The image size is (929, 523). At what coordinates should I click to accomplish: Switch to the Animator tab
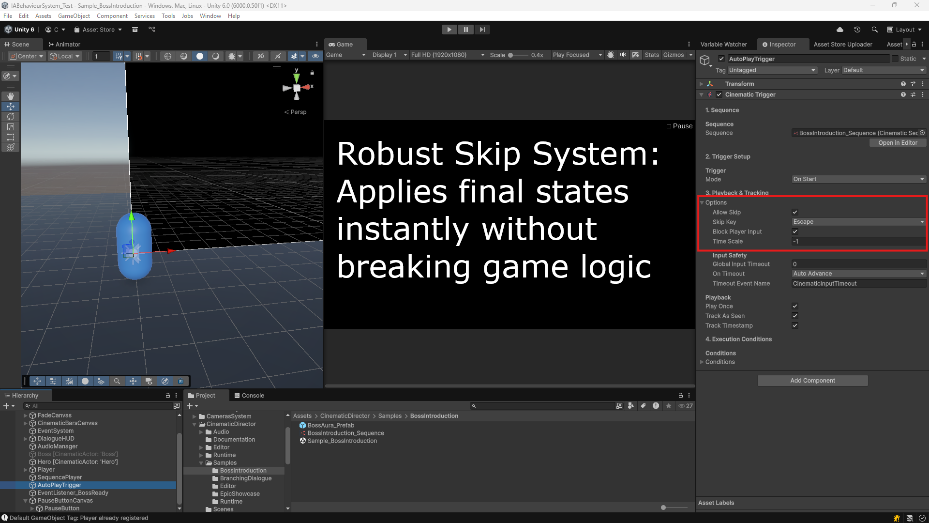[64, 44]
